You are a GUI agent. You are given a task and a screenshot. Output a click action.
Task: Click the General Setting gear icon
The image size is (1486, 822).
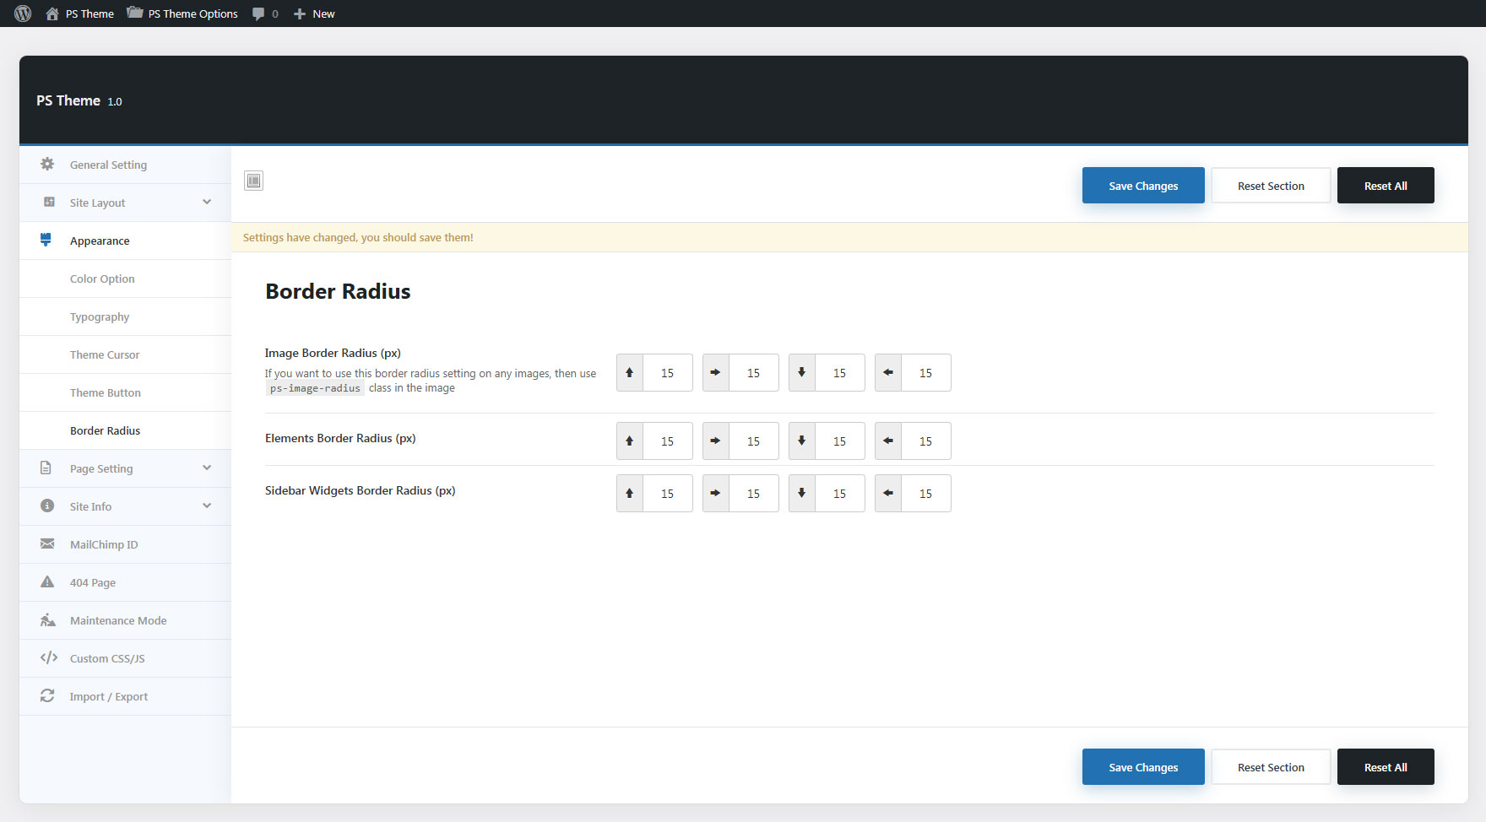[47, 165]
